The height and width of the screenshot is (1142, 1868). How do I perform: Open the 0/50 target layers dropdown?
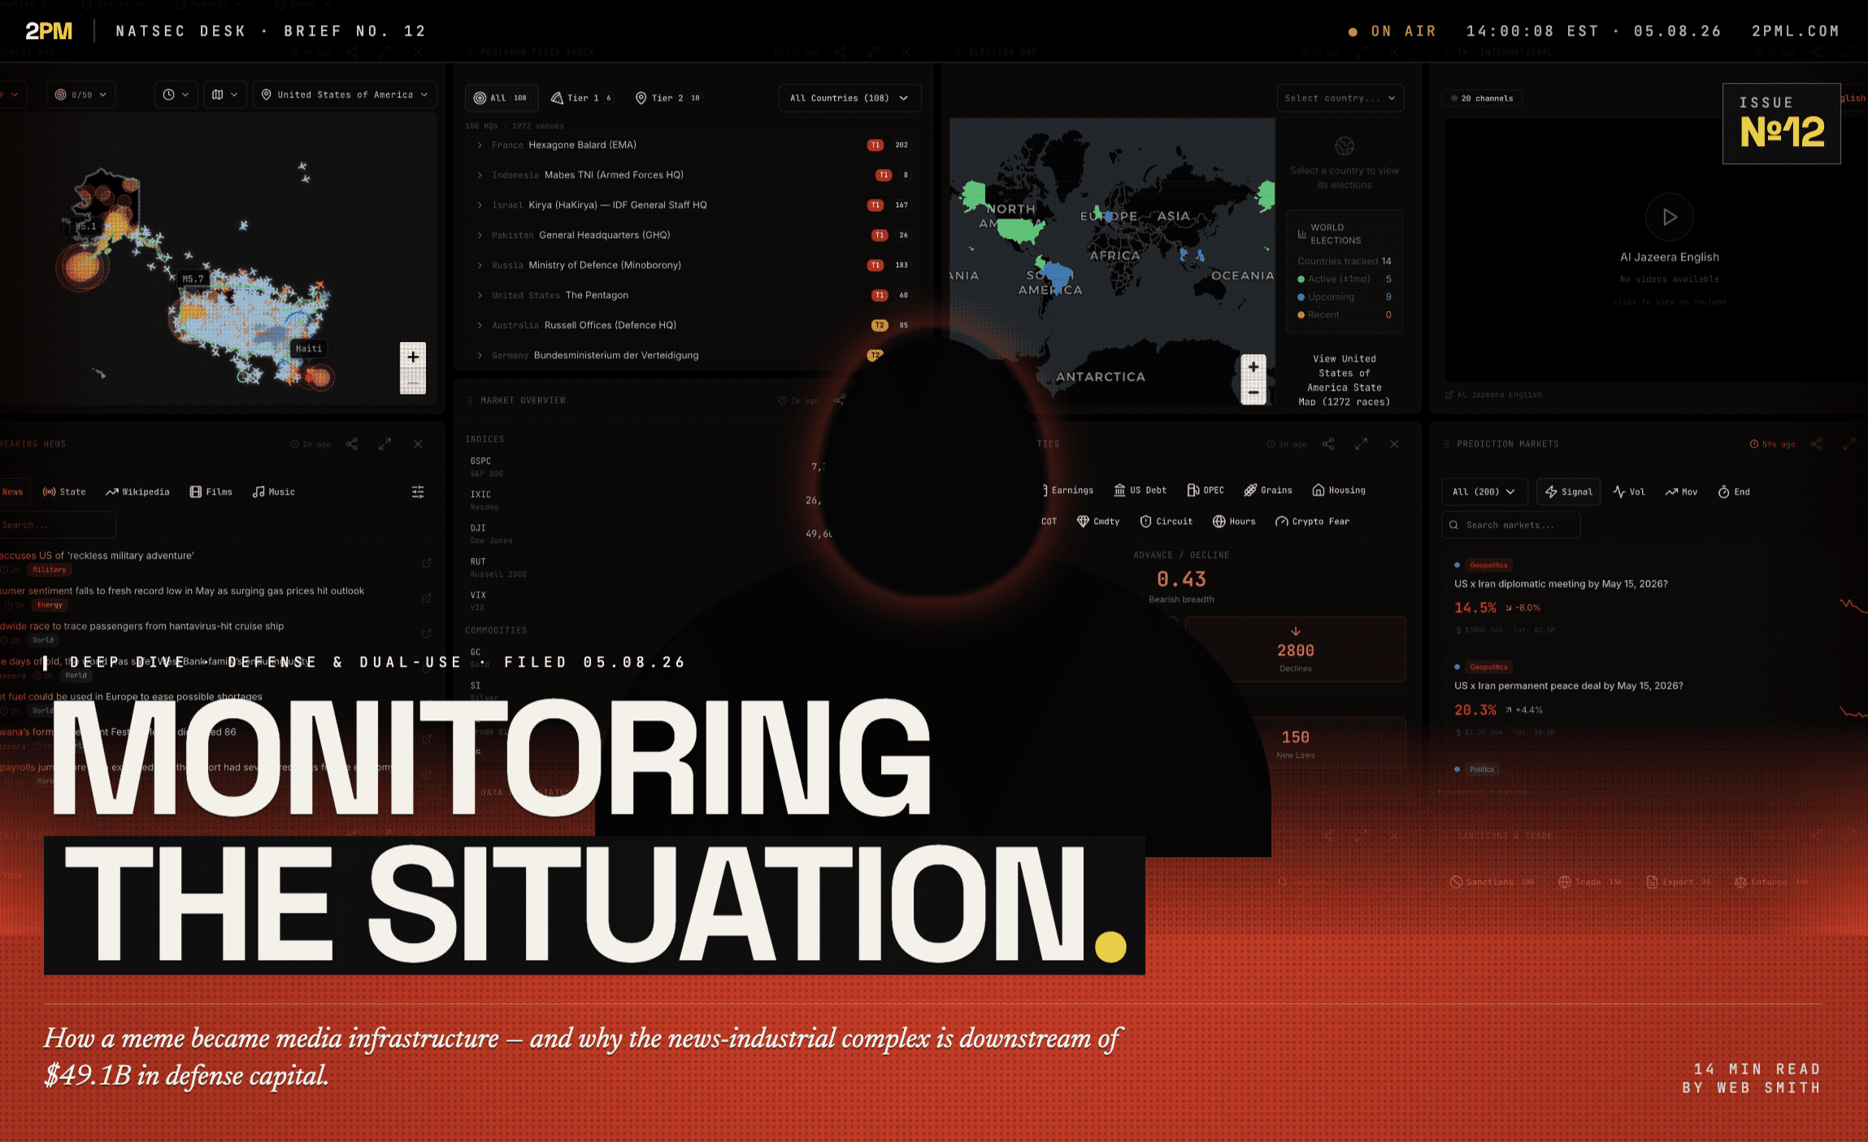pyautogui.click(x=80, y=94)
